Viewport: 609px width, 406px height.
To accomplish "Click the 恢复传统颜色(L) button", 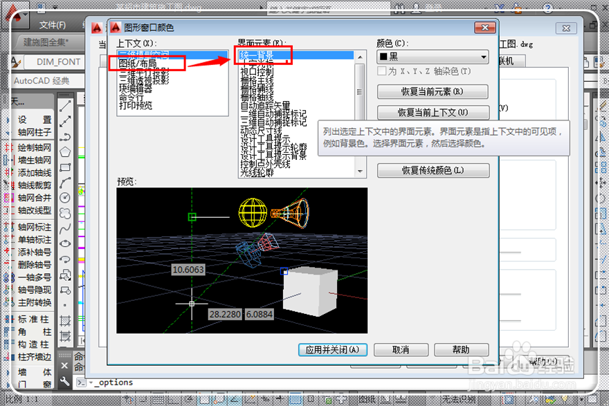I will point(433,170).
